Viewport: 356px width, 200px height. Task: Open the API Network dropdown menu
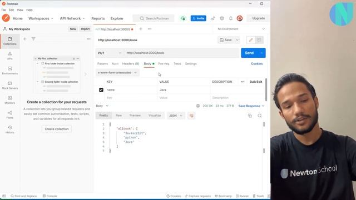pos(72,18)
